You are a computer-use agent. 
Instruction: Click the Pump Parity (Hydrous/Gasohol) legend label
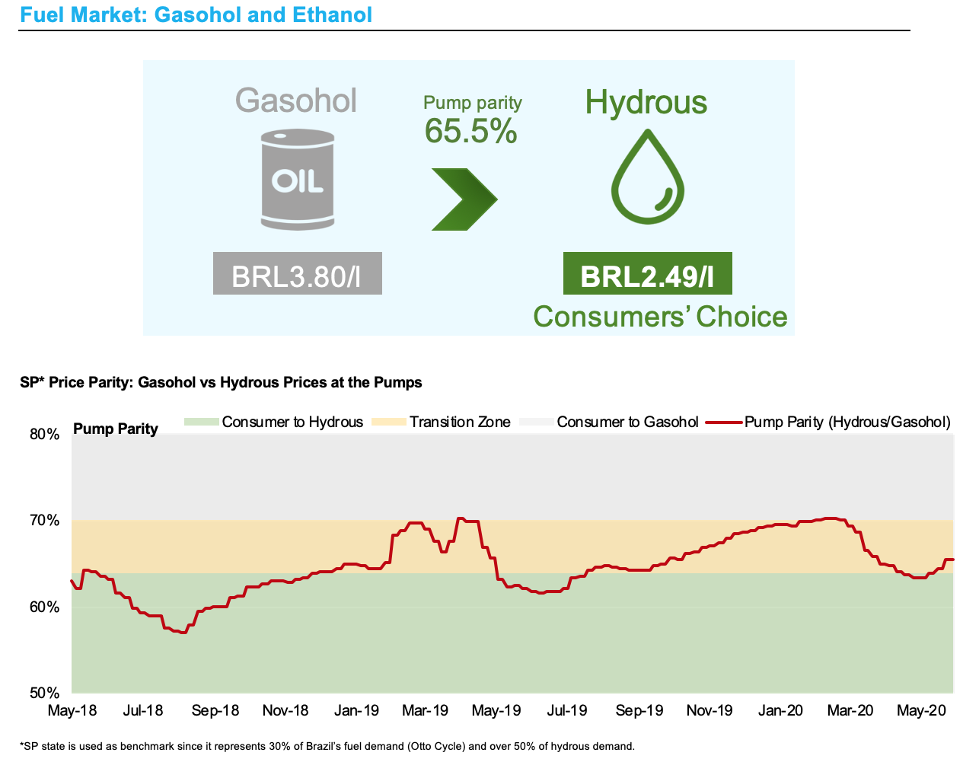tap(847, 422)
